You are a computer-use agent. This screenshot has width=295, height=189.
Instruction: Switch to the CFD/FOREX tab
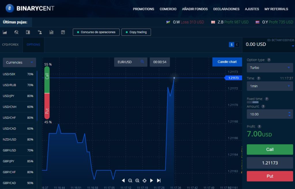pyautogui.click(x=10, y=45)
